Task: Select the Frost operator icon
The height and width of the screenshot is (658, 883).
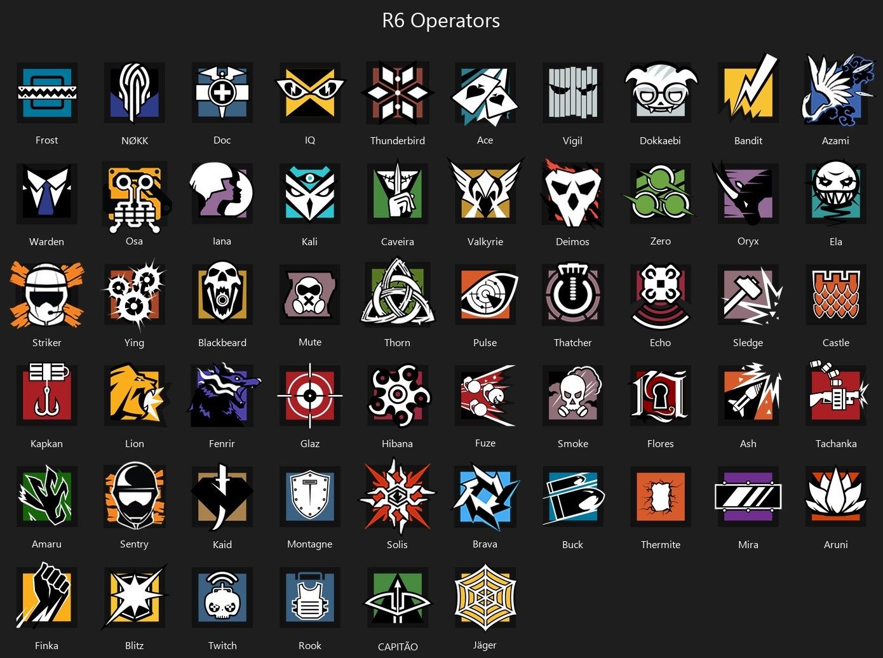Action: [47, 93]
